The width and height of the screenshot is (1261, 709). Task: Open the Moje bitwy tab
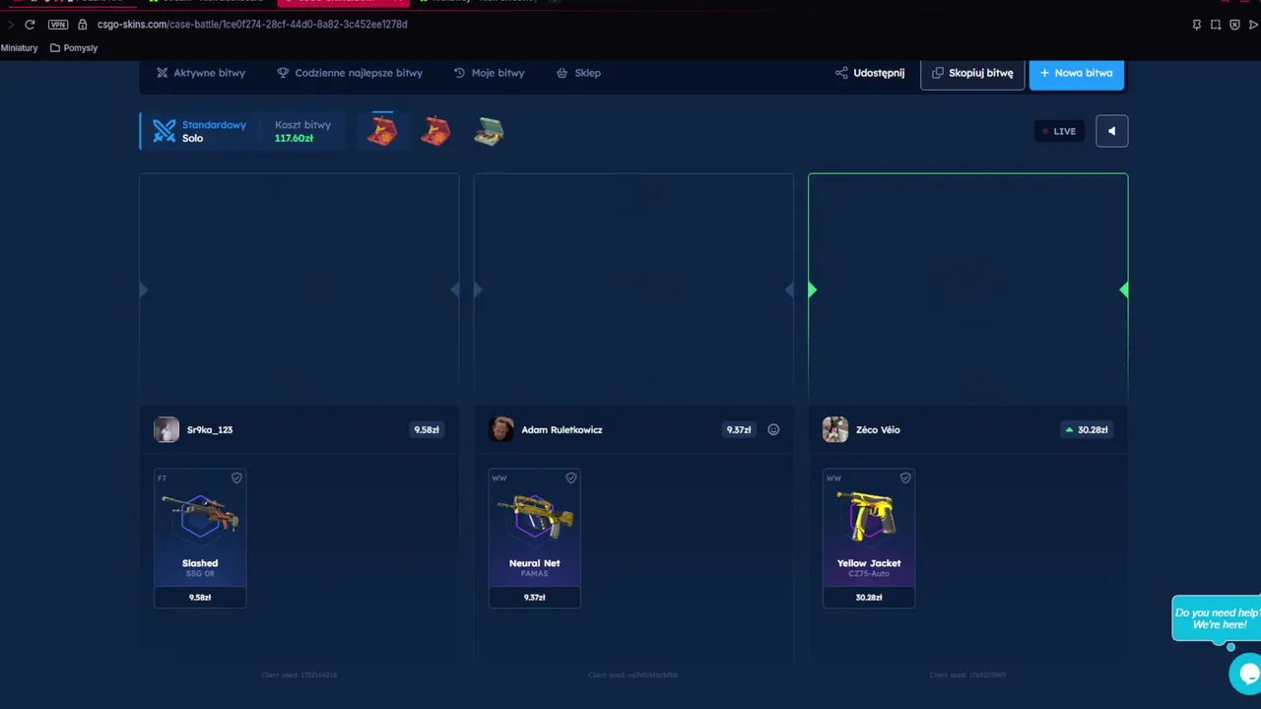pyautogui.click(x=489, y=73)
